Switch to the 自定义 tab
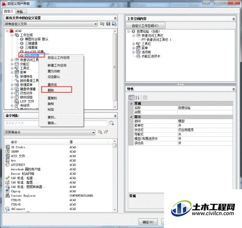Screen dimensions: 242x228 [9, 11]
